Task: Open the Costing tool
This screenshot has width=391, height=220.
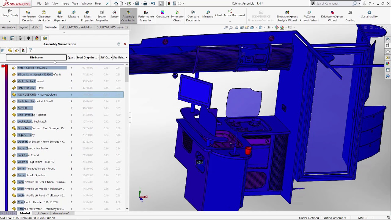Action: coord(350,16)
